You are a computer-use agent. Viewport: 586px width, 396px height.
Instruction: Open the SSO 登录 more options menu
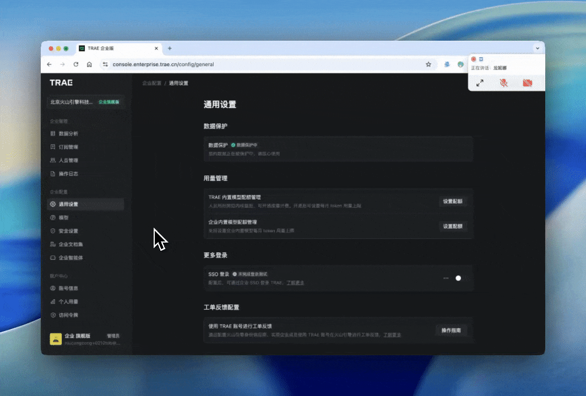[446, 278]
